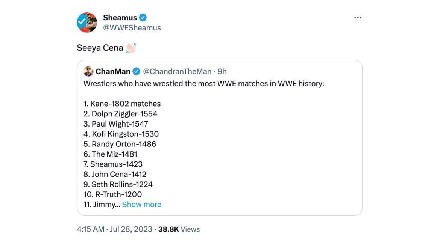Click the 38.8K Views count
Viewport: 440px width, 247px height.
179,229
